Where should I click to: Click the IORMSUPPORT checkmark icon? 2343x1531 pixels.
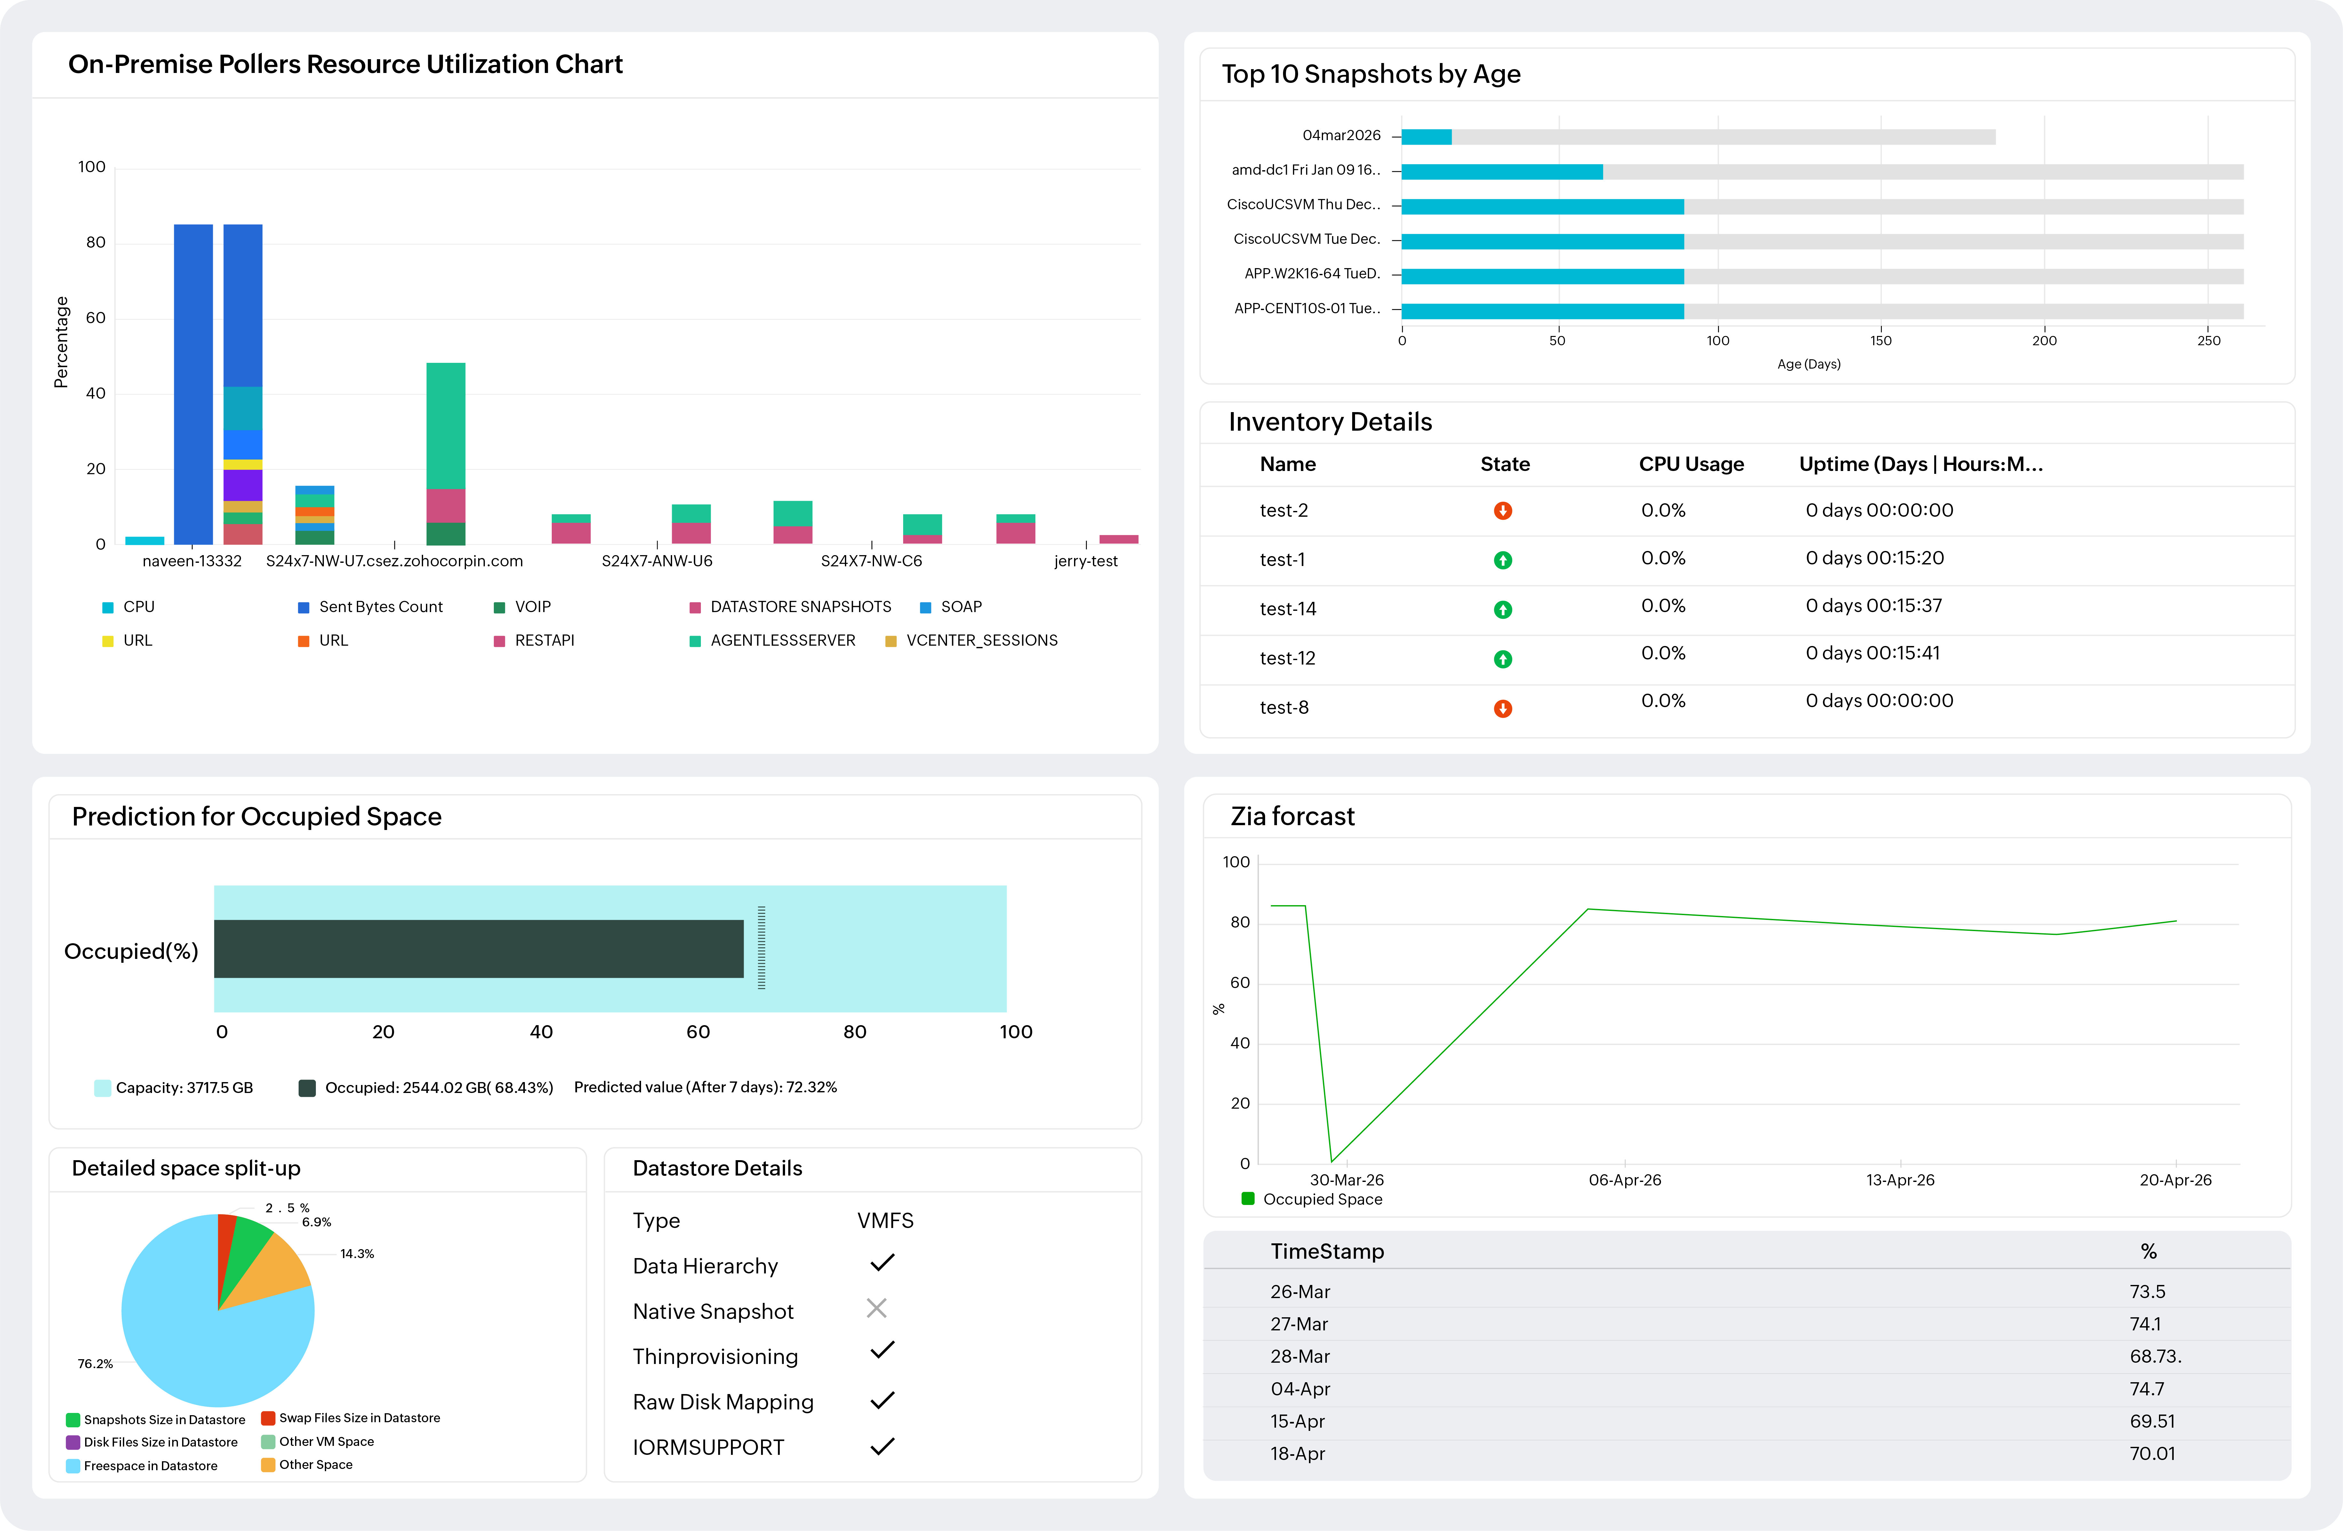point(882,1447)
